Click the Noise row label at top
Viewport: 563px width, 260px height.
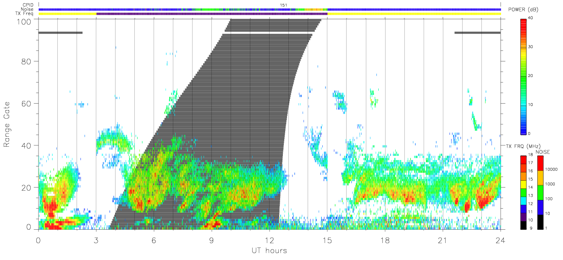pos(27,9)
